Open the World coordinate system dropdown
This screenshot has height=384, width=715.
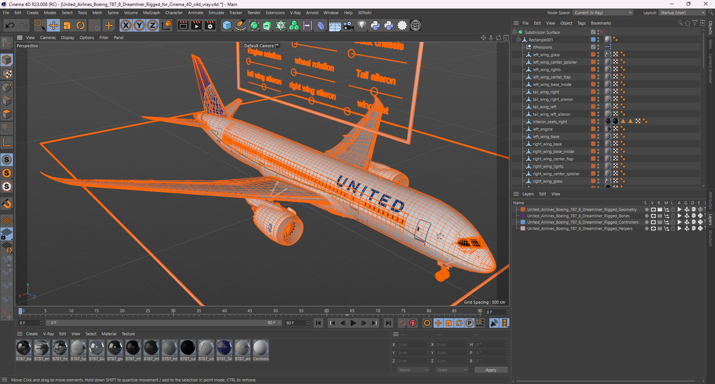413,370
